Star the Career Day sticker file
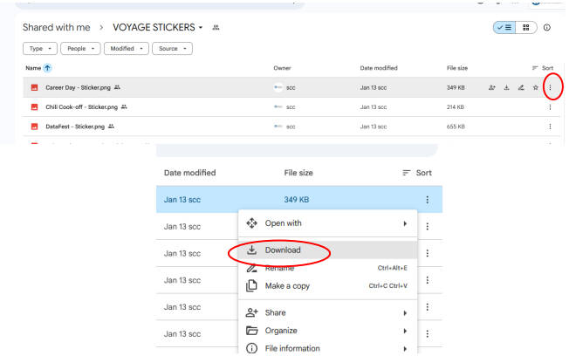This screenshot has height=356, width=569. [x=535, y=87]
